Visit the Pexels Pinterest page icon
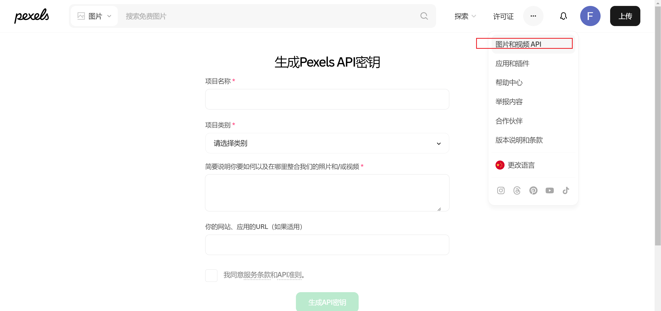661x311 pixels. click(x=533, y=190)
